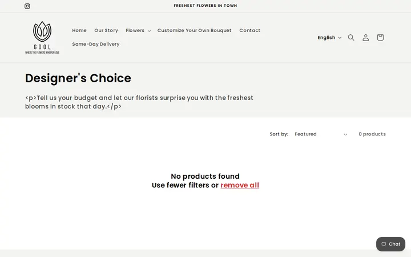Screen dimensions: 411x257
Task: Click the collection description about florists' budget
Action: point(139,102)
